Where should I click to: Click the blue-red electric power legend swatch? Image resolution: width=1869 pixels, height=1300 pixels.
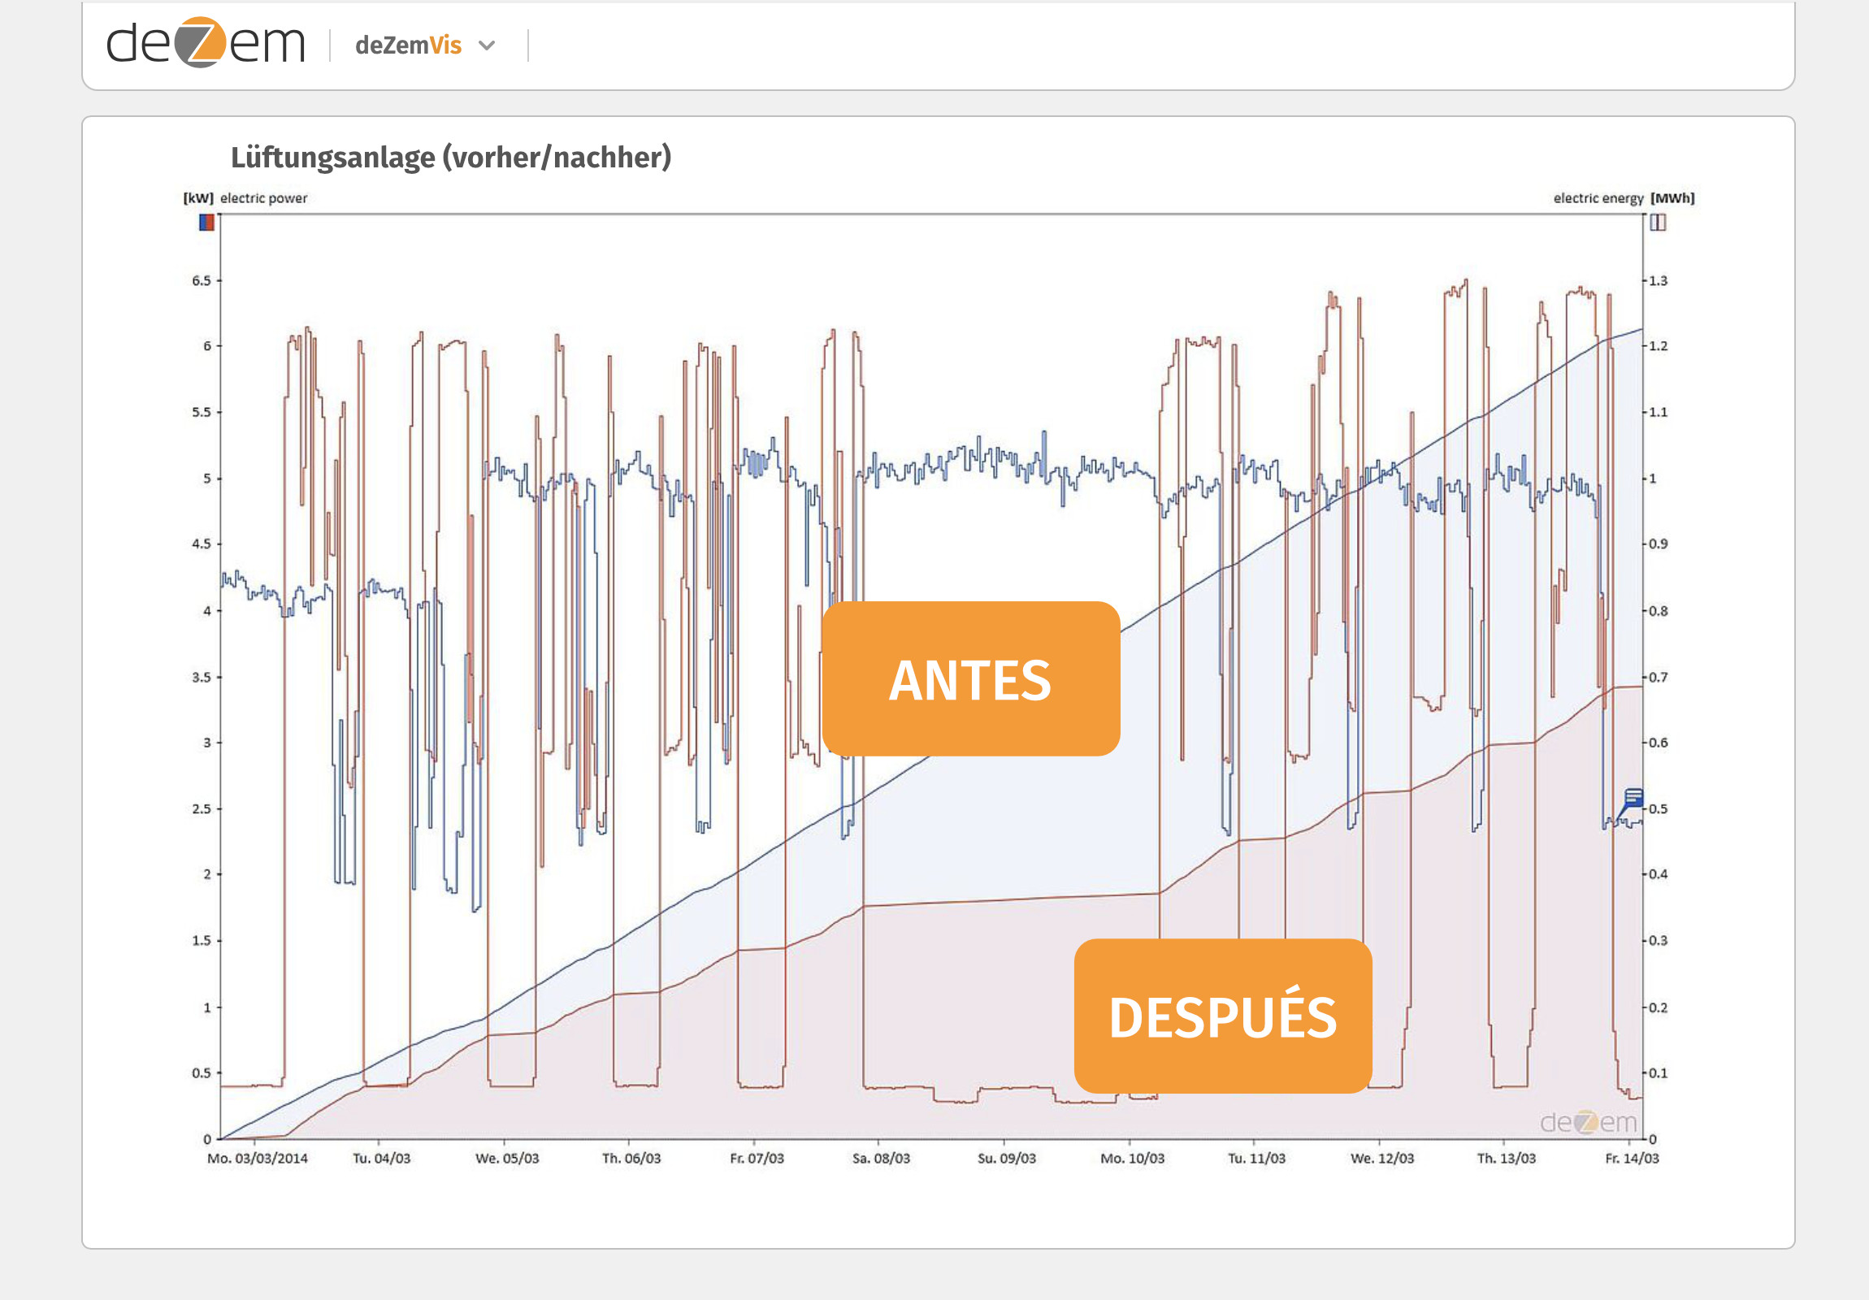206,223
